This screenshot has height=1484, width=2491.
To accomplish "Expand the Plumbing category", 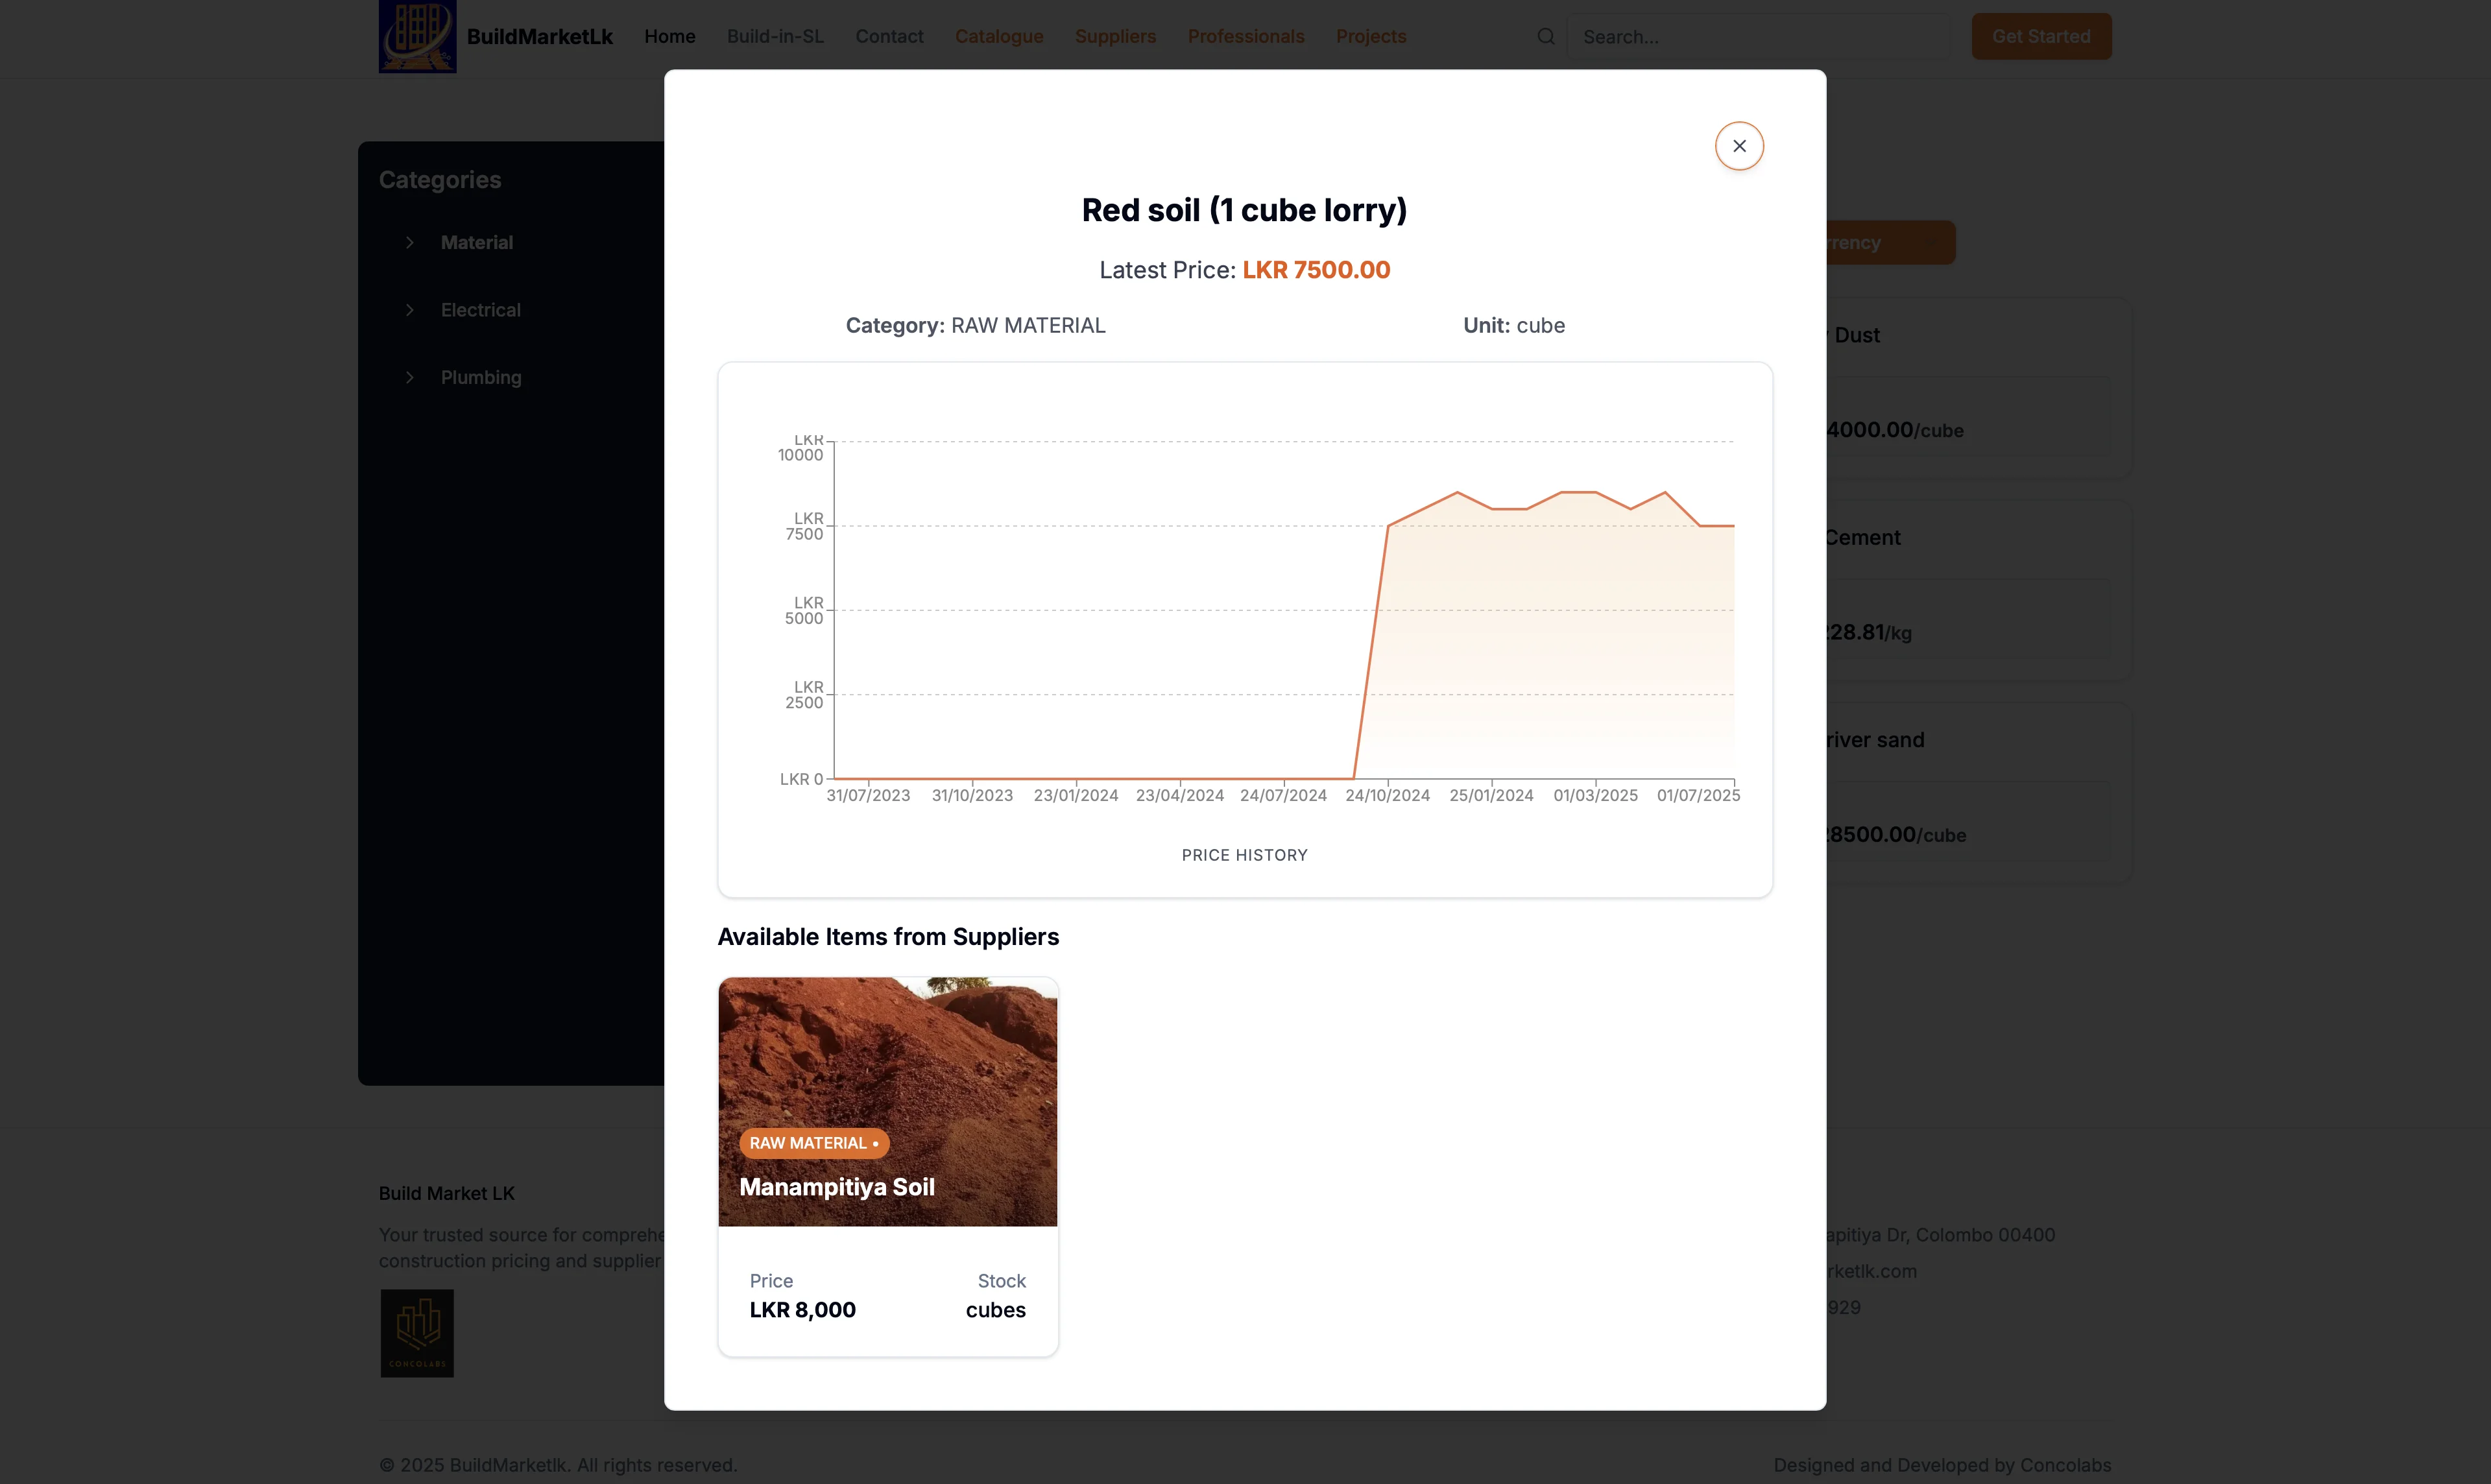I will (481, 377).
